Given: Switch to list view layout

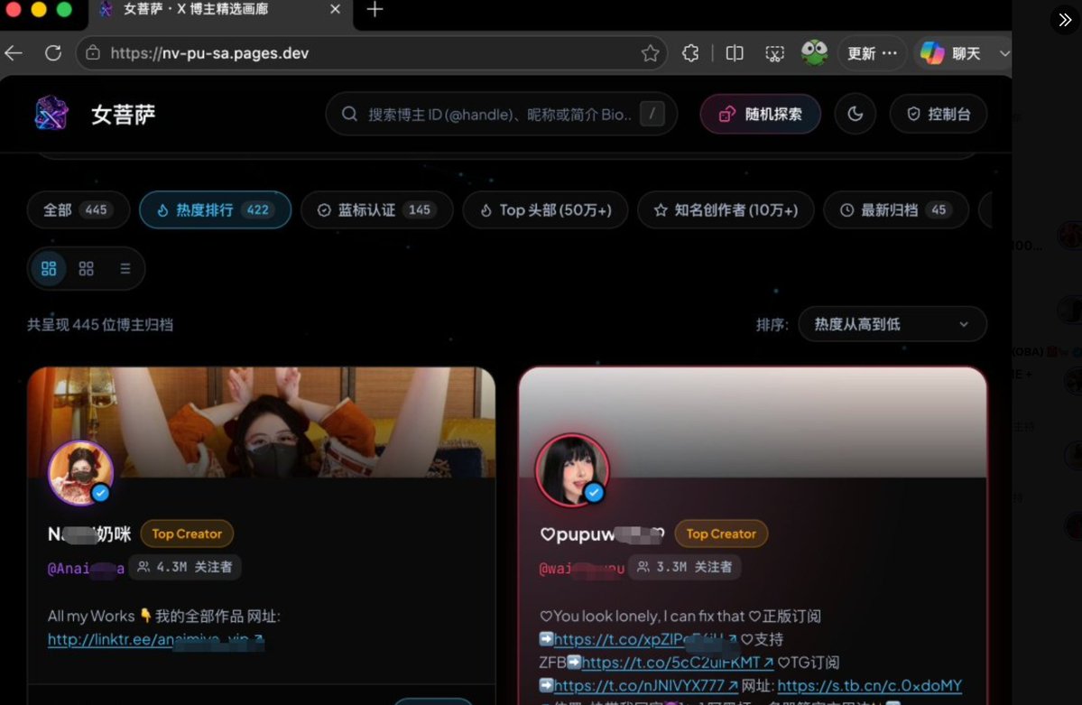Looking at the screenshot, I should click(x=125, y=269).
